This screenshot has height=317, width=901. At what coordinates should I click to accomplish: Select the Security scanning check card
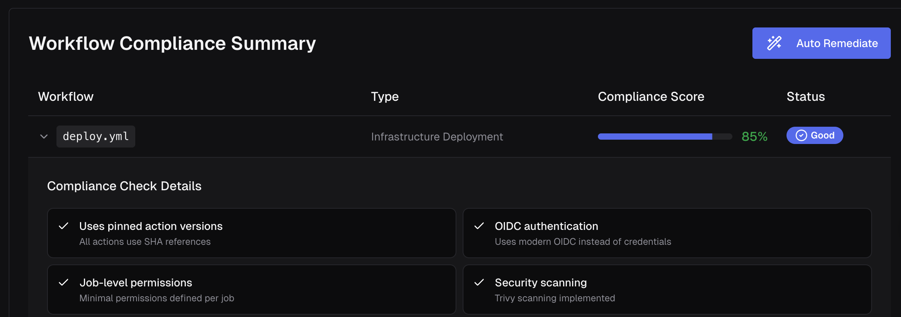pyautogui.click(x=667, y=290)
